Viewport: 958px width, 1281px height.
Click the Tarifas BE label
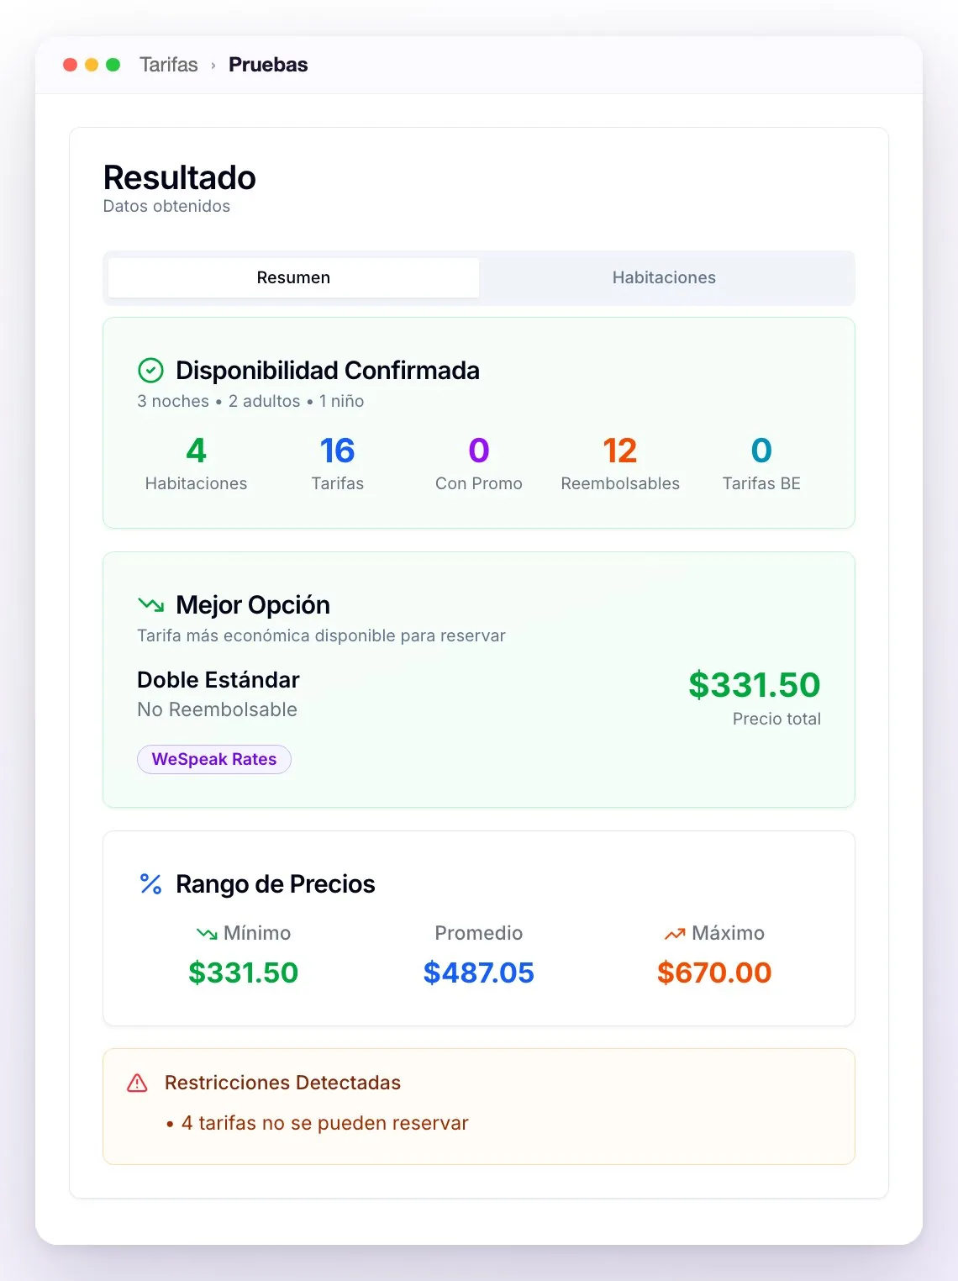761,483
